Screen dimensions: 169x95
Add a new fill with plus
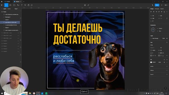pos(167,60)
